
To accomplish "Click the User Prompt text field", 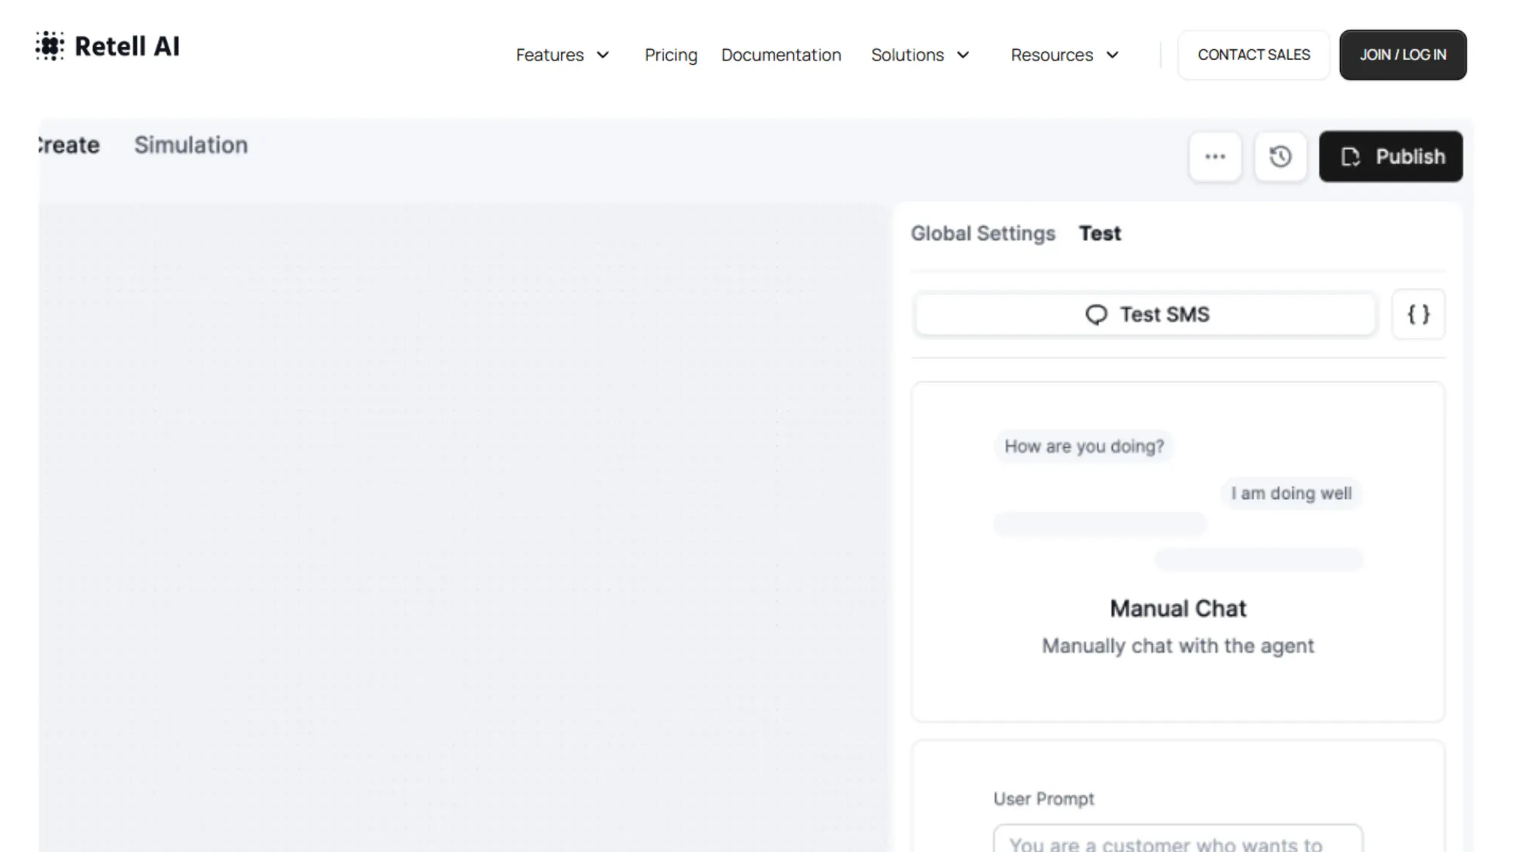I will pos(1177,841).
